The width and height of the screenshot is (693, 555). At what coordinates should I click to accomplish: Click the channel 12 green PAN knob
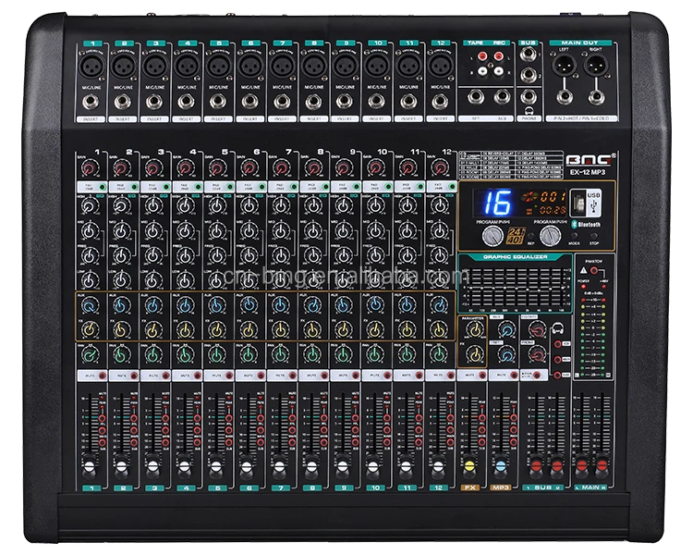pyautogui.click(x=439, y=354)
